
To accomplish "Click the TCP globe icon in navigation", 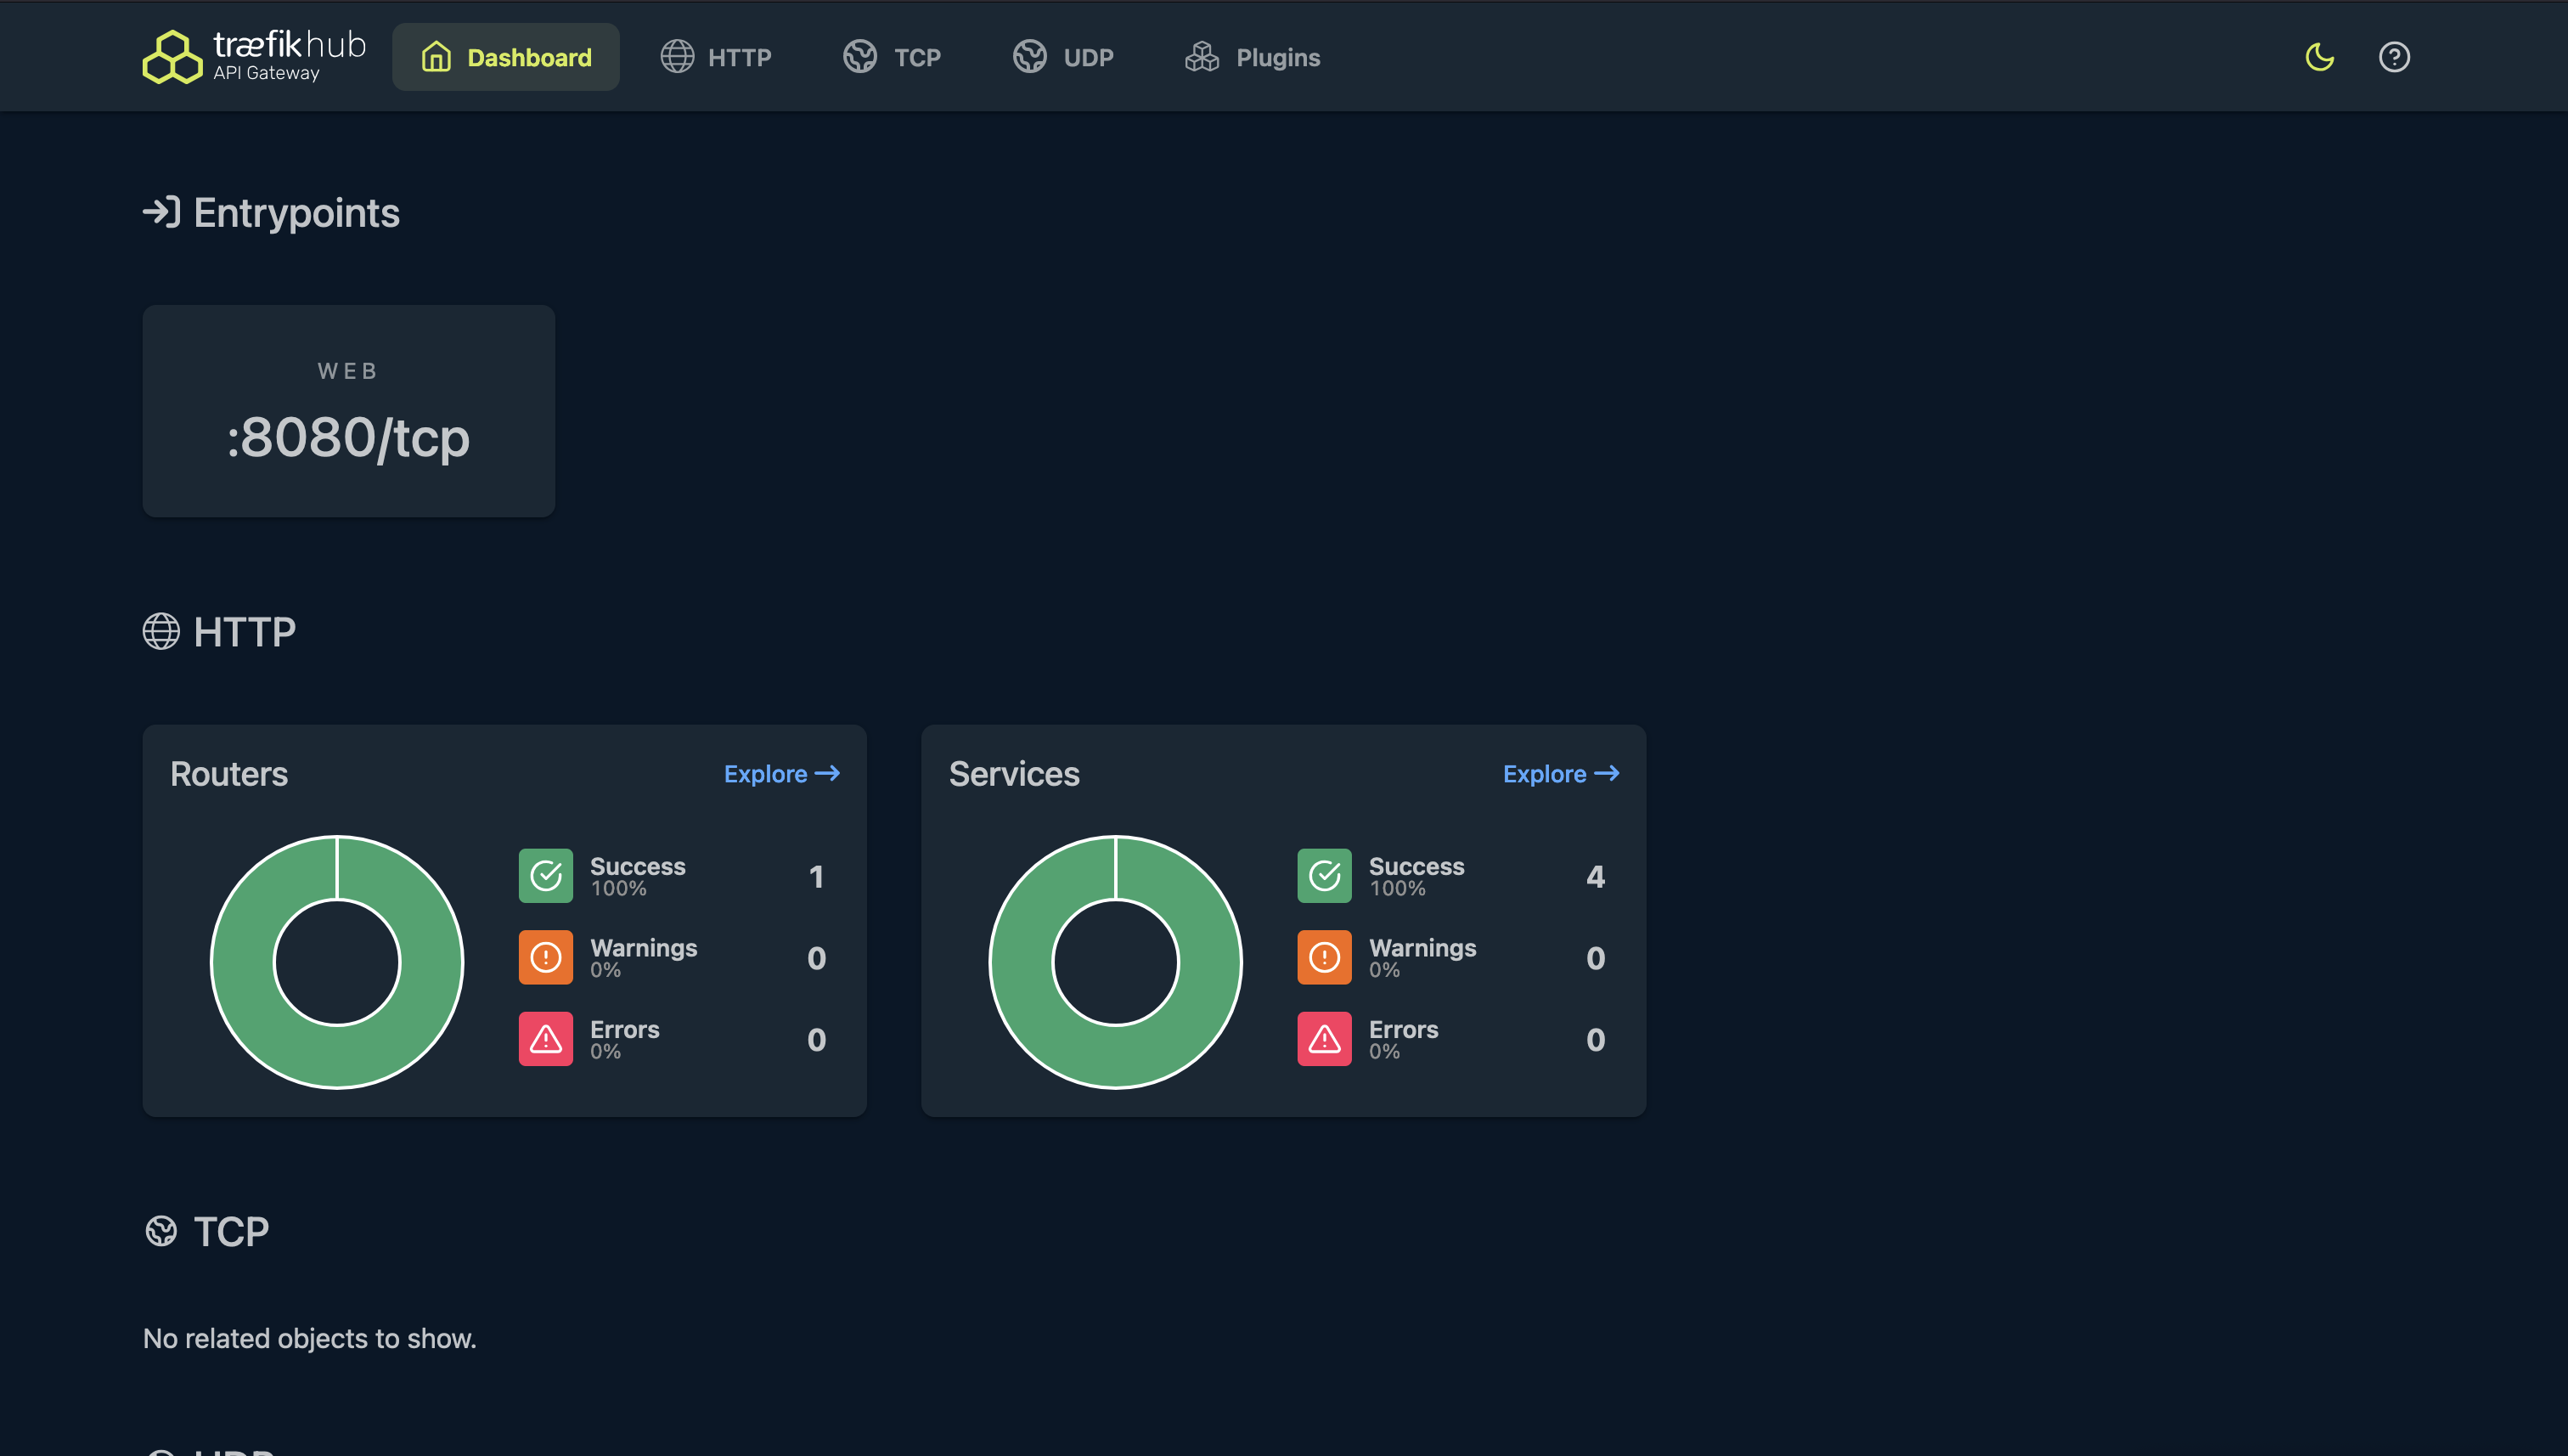I will coord(859,56).
